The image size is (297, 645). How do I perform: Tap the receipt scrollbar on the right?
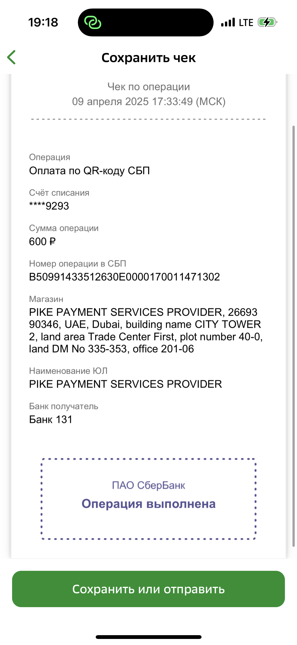pyautogui.click(x=293, y=336)
